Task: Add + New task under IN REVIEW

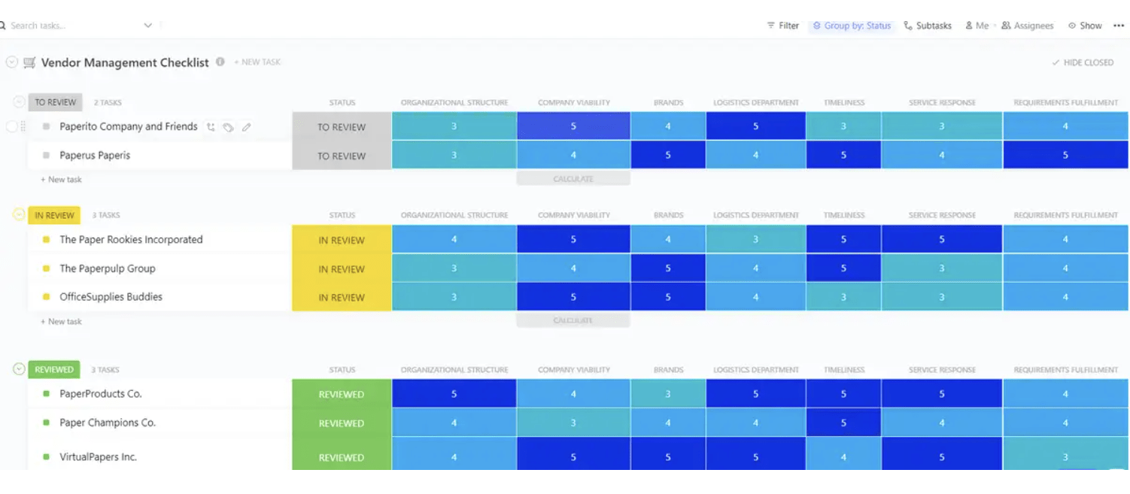Action: coord(61,321)
